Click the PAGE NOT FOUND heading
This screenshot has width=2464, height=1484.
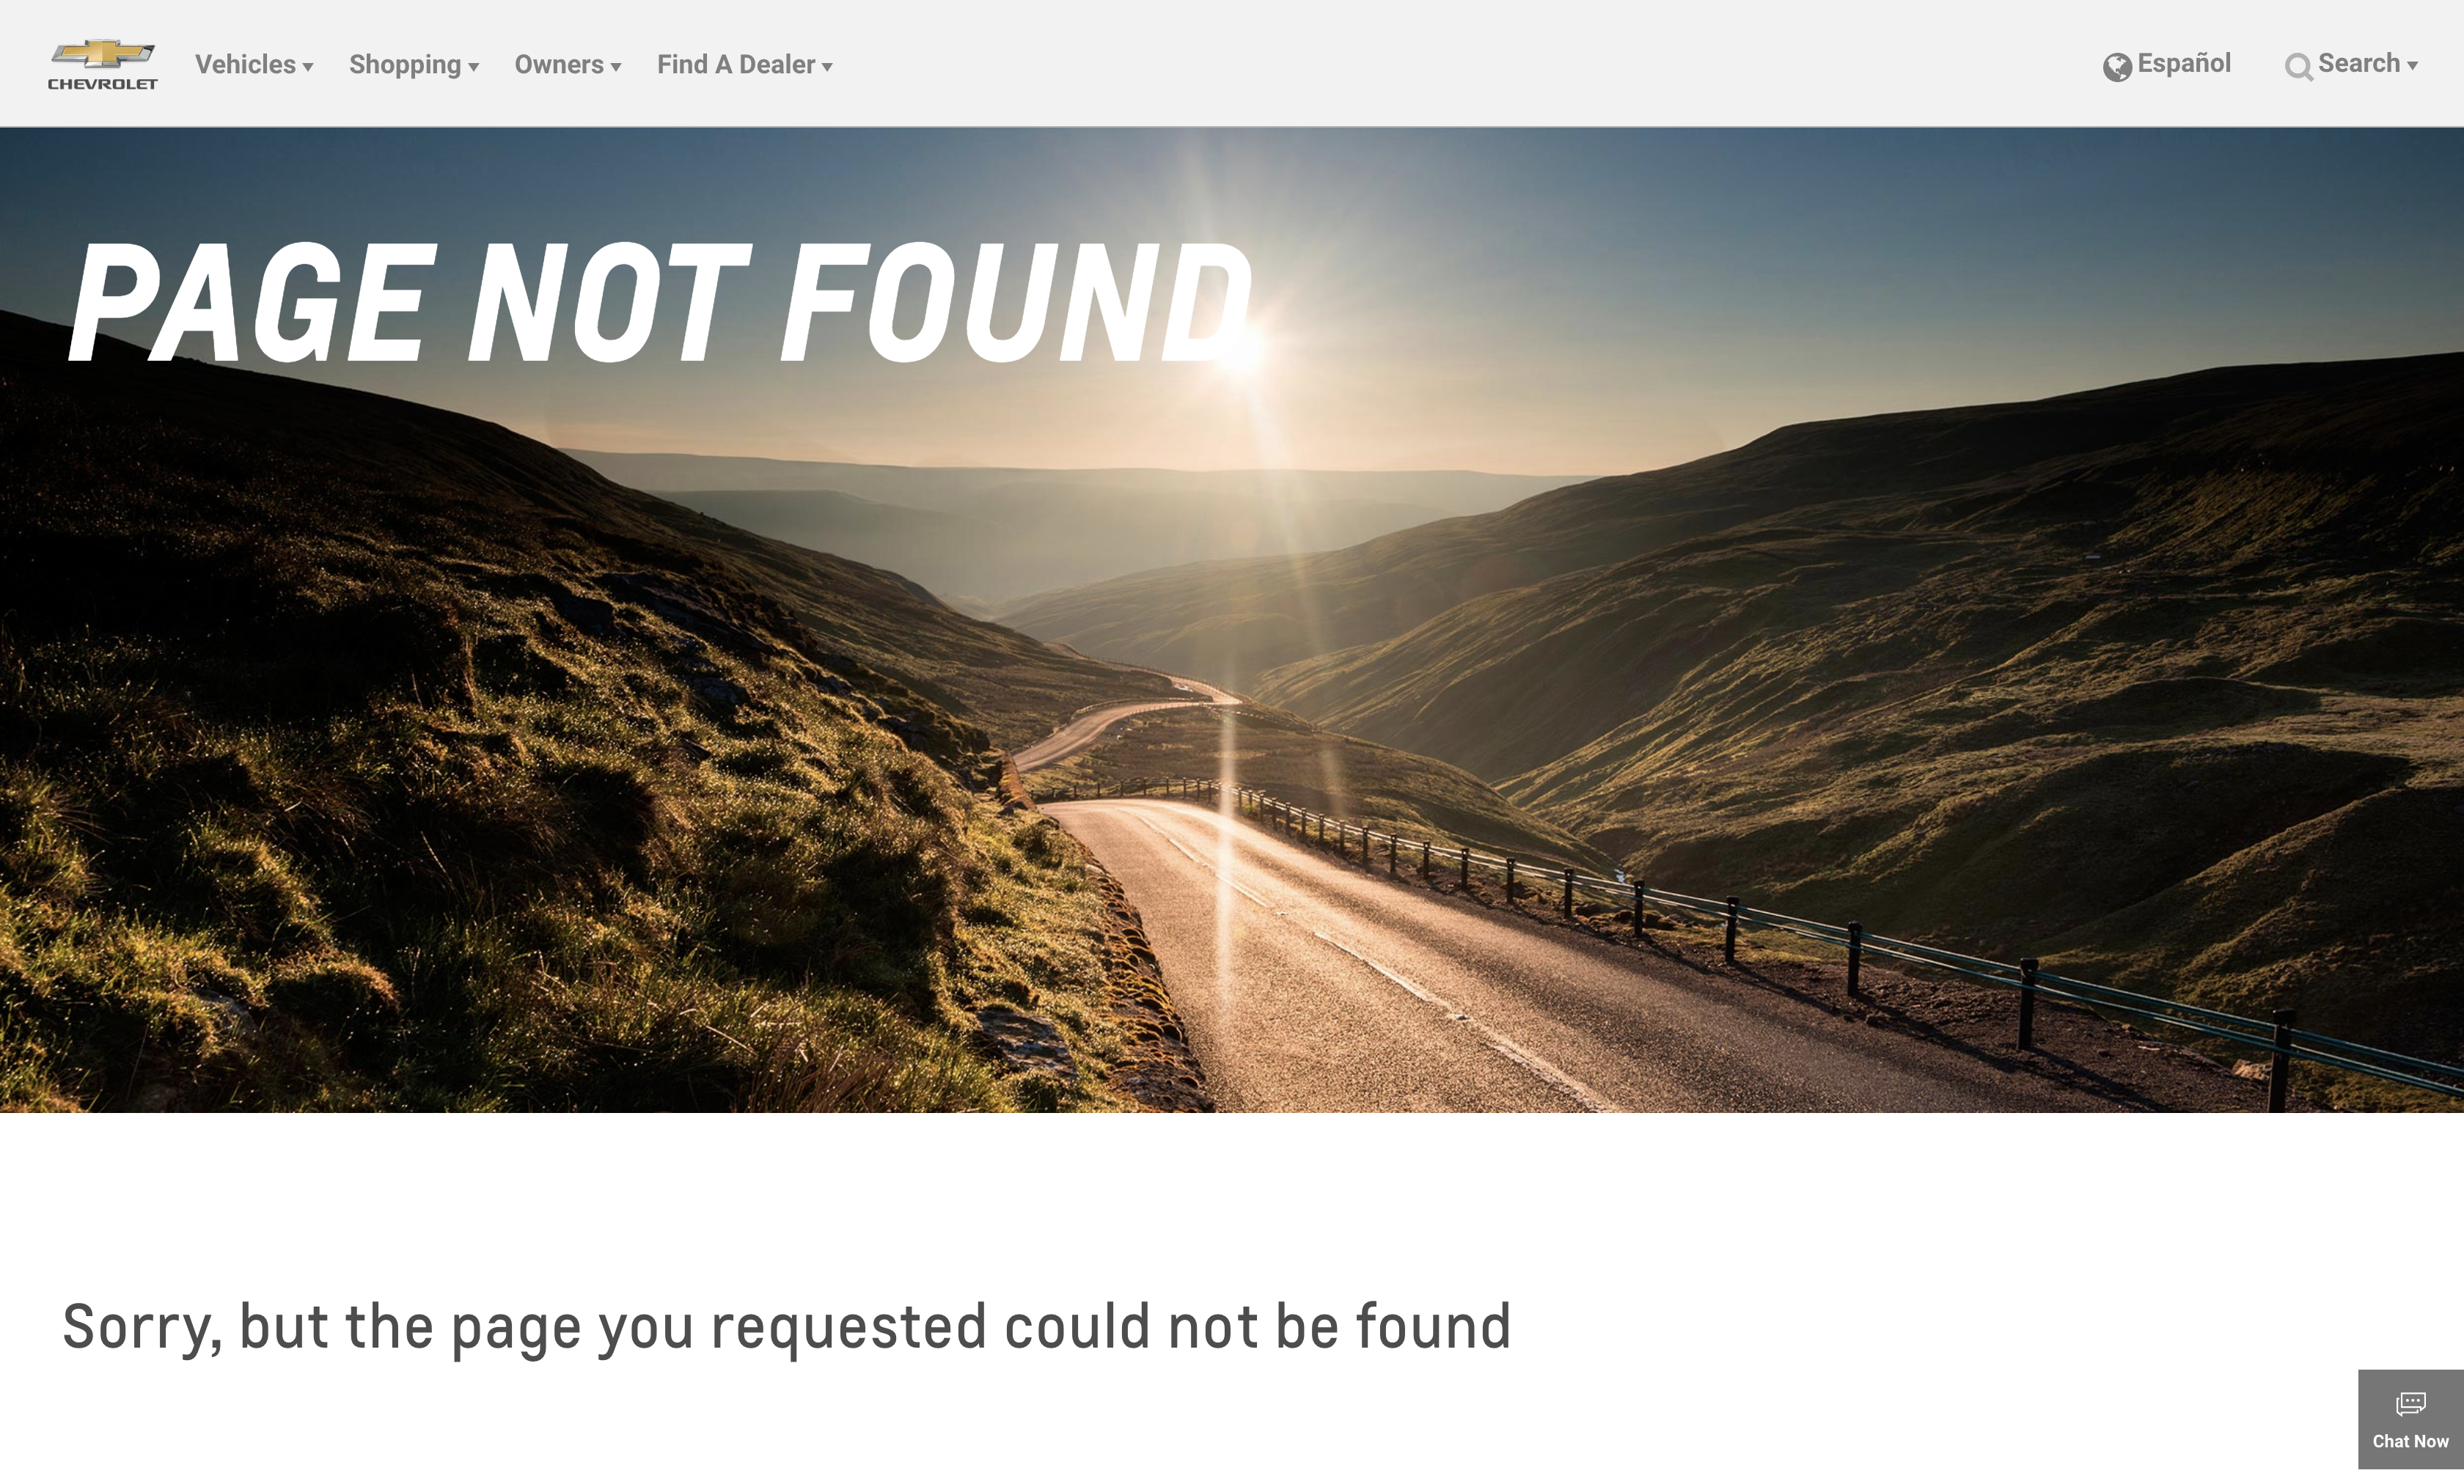coord(660,303)
